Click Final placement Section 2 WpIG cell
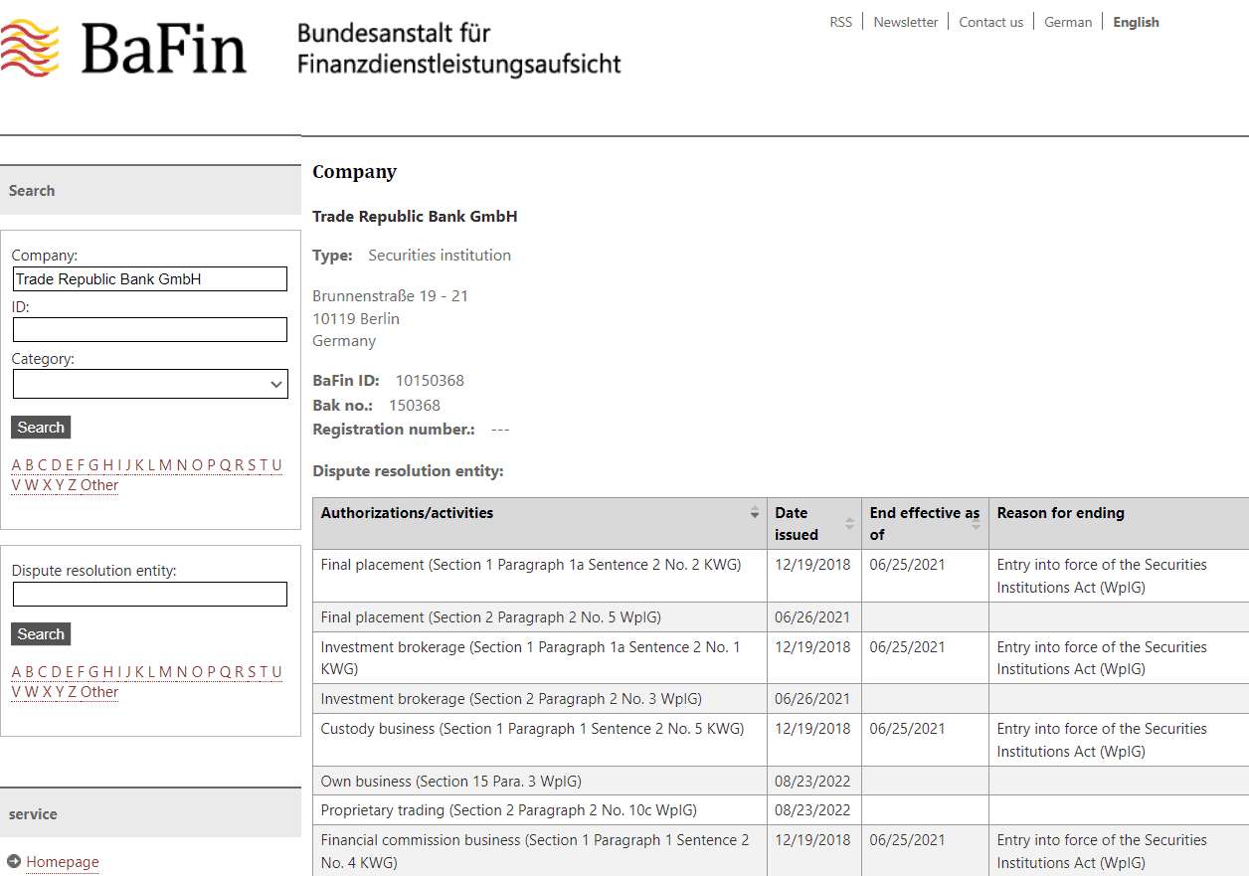The width and height of the screenshot is (1249, 876). (x=540, y=617)
